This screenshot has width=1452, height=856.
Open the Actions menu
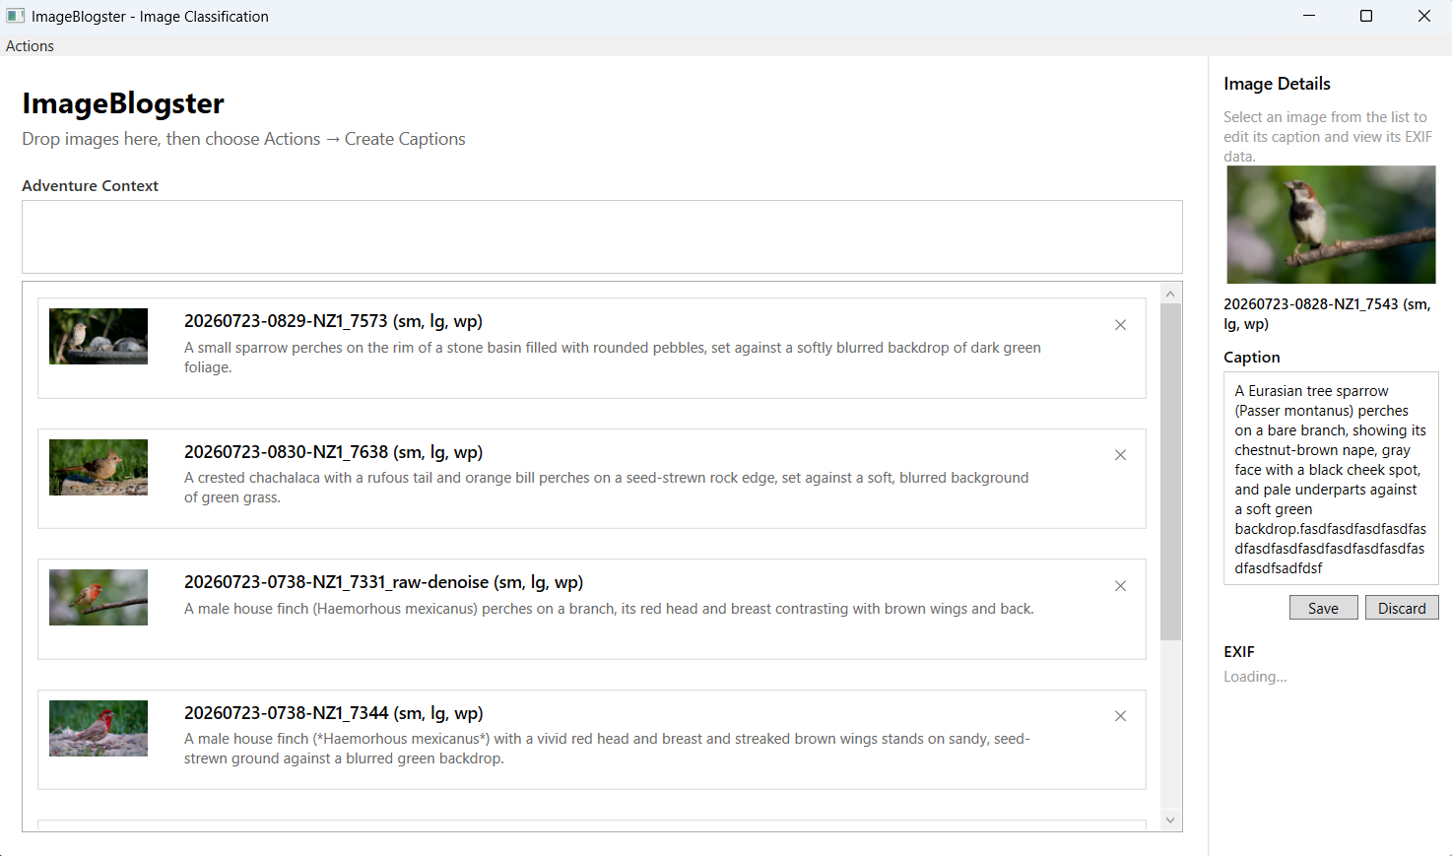[x=30, y=46]
